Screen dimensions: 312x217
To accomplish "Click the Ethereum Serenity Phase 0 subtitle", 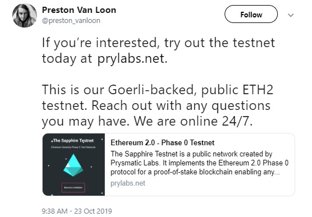I will (x=73, y=147).
